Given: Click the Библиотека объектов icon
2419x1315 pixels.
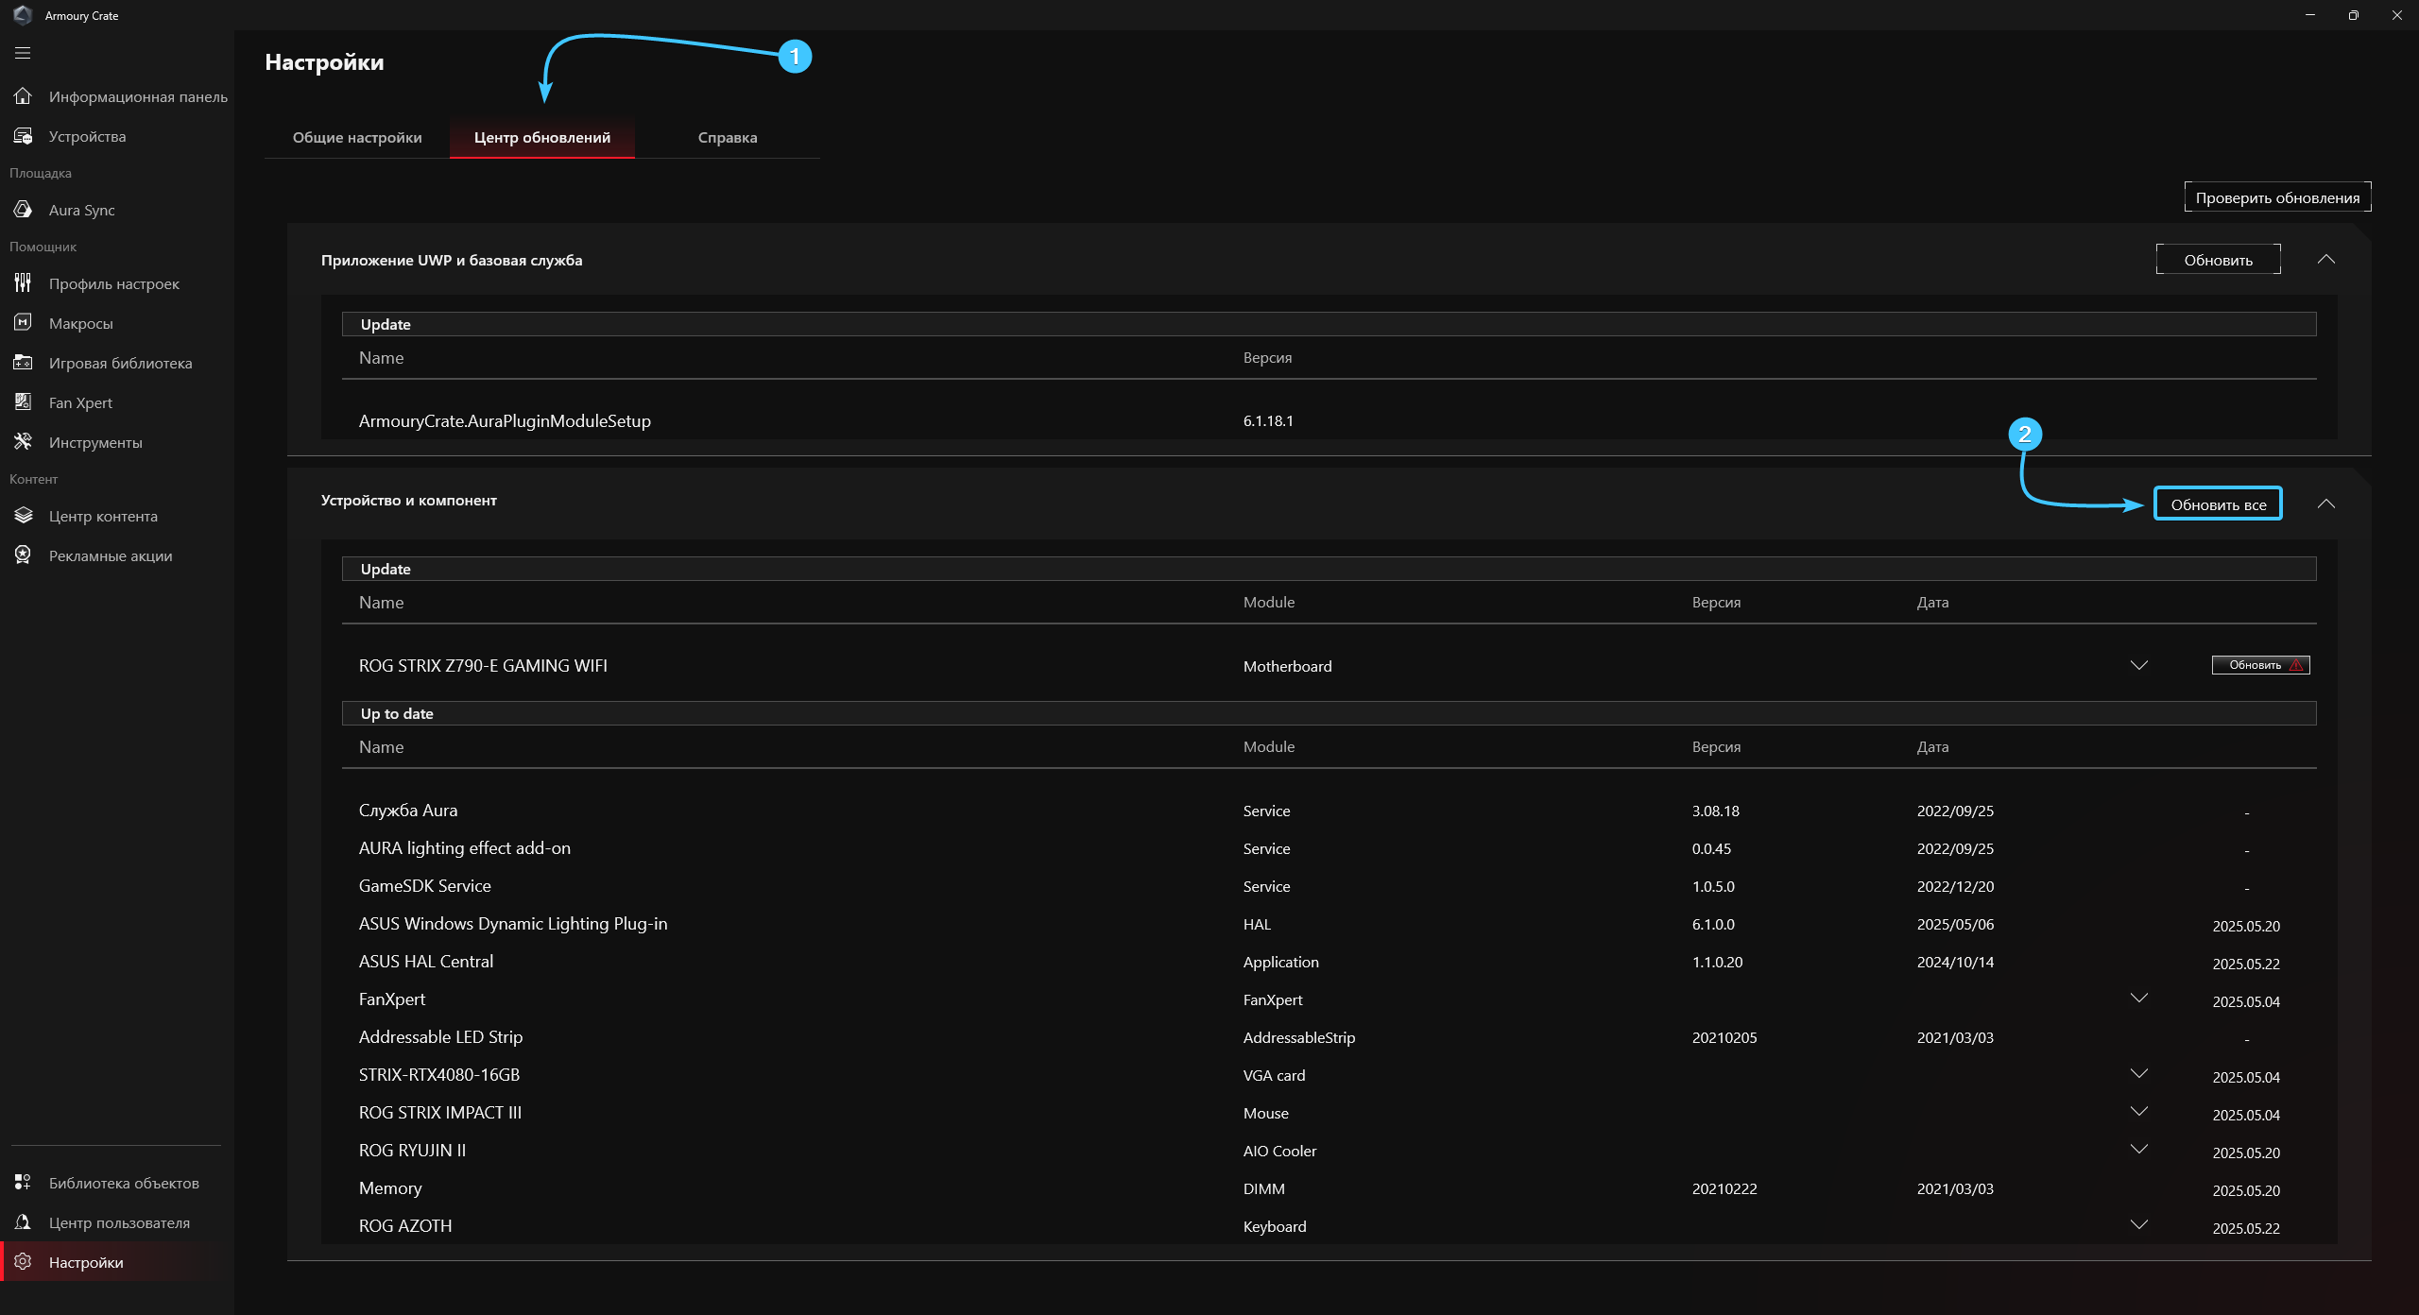Looking at the screenshot, I should (23, 1183).
